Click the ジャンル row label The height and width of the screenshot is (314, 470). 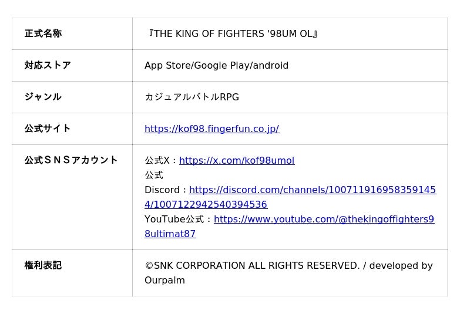pos(43,97)
